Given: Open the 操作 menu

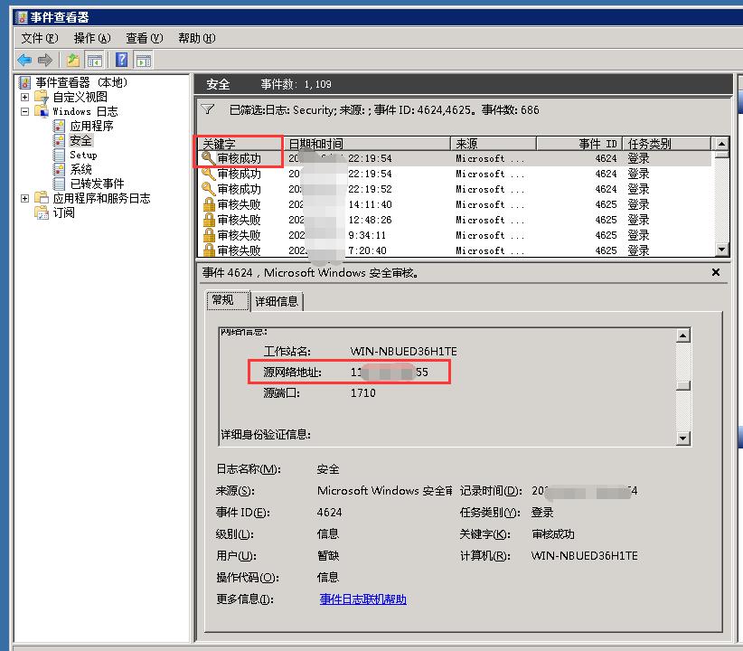Looking at the screenshot, I should pyautogui.click(x=91, y=38).
